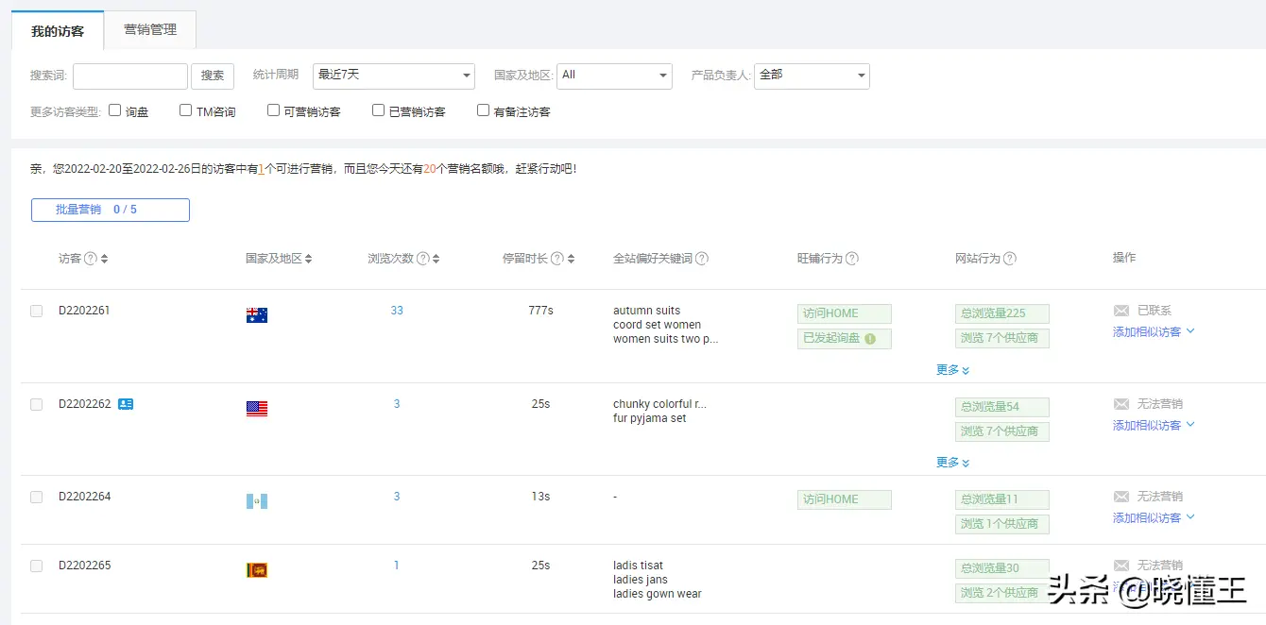Tick the TM咨询 checkbox
Image resolution: width=1266 pixels, height=625 pixels.
click(x=185, y=110)
